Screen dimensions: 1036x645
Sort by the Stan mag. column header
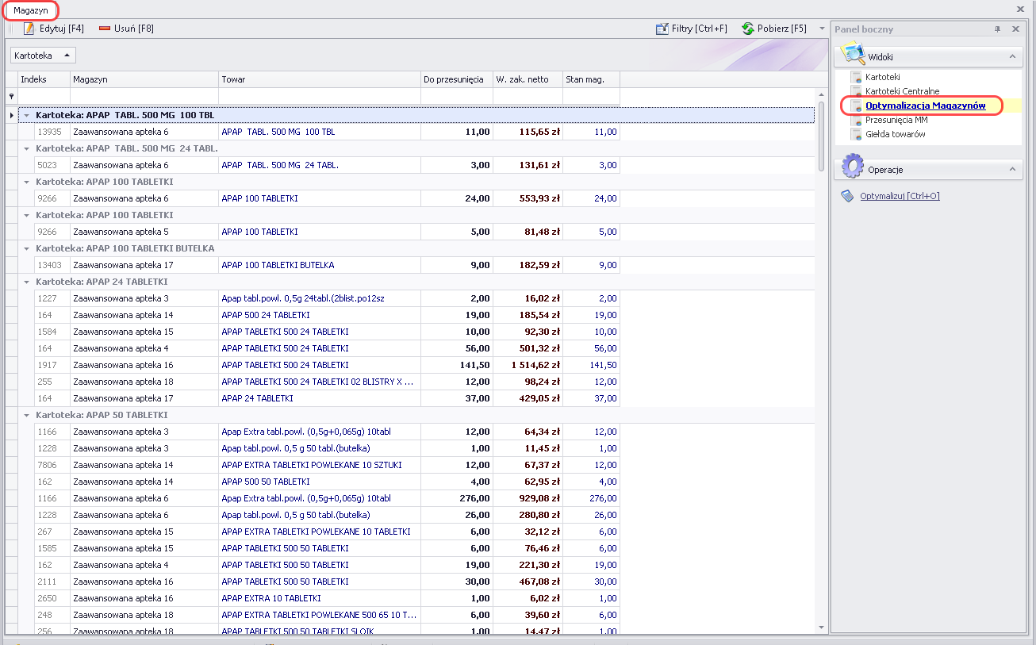(x=590, y=79)
